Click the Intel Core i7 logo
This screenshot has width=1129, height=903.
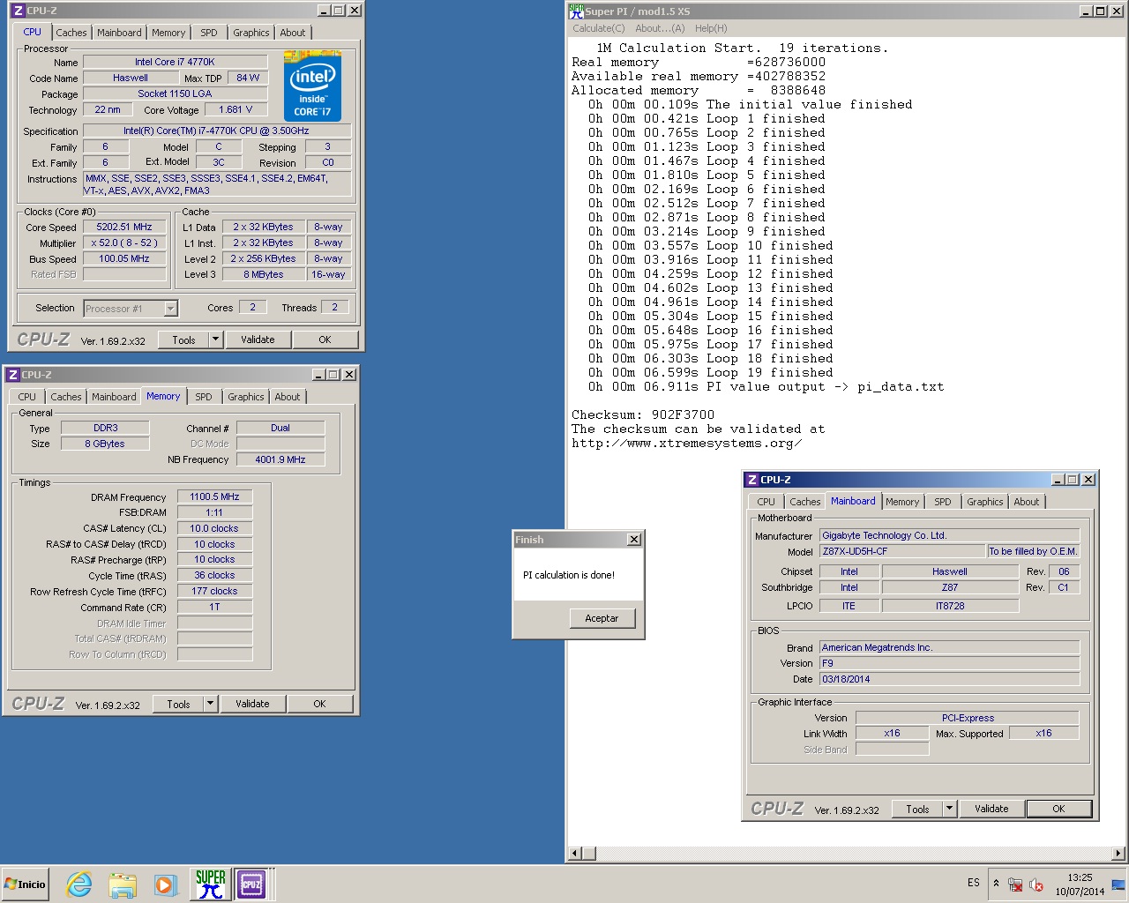click(x=312, y=86)
